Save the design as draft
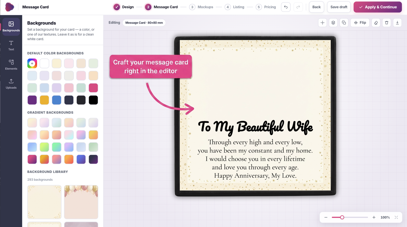The height and width of the screenshot is (227, 407). tap(339, 7)
